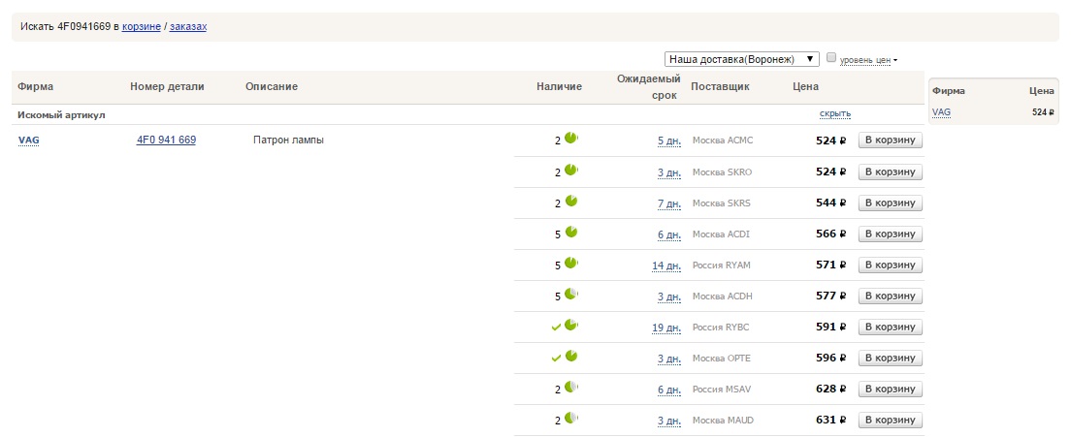Click the green checkmark in Москва OPTE row

556,358
